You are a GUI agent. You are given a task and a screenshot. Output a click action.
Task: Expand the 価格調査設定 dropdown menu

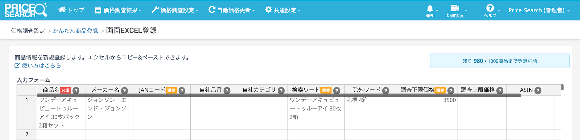pos(175,10)
